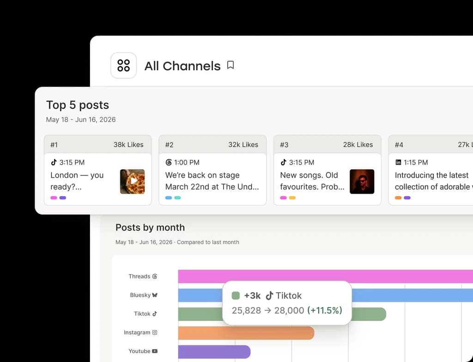Open the man in sunglasses thumbnail

[x=362, y=181]
